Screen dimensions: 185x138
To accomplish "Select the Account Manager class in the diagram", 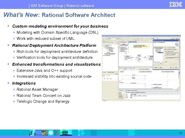I will (124, 48).
